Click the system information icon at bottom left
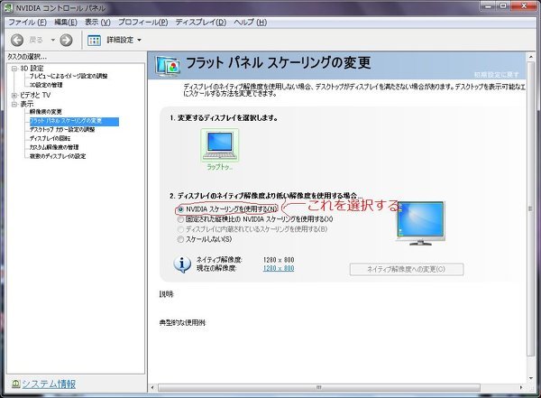The width and height of the screenshot is (541, 398). coord(15,384)
